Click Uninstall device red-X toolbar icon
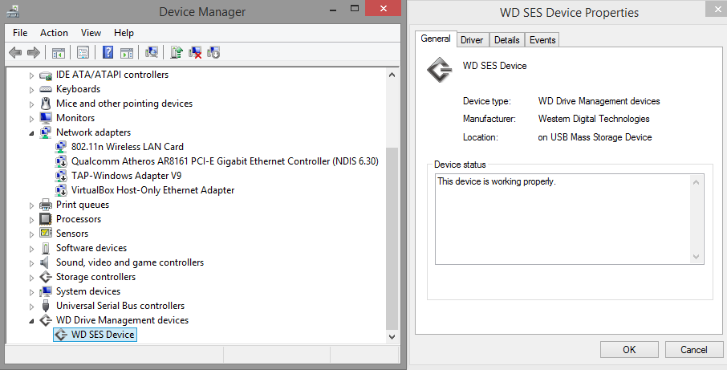Viewport: 727px width, 370px height. [x=195, y=52]
